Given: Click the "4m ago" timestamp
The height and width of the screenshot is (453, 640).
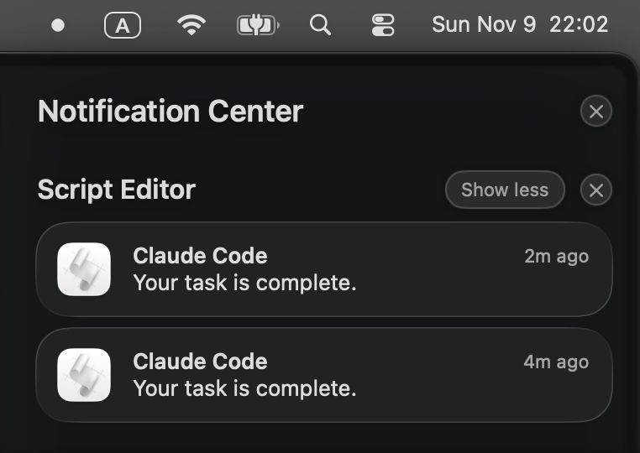Looking at the screenshot, I should tap(556, 362).
